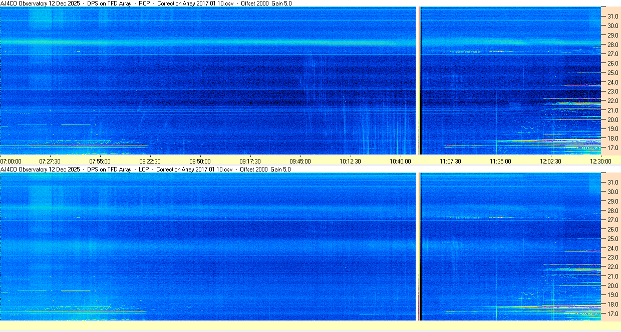Screen dimensions: 621x332
Task: Click the 27.0 frequency label in RCP panel
Action: point(612,53)
